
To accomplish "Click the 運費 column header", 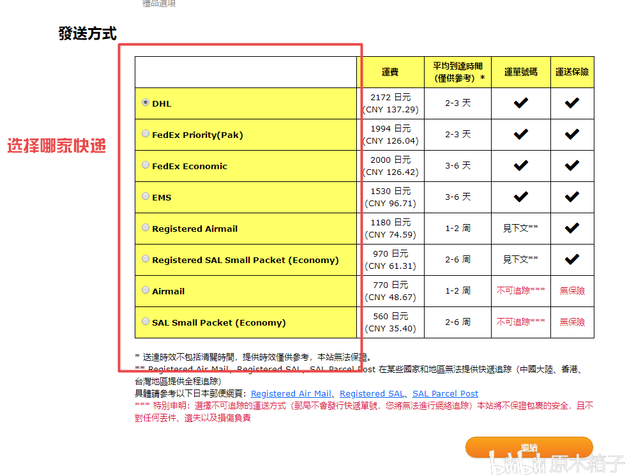I will point(390,72).
